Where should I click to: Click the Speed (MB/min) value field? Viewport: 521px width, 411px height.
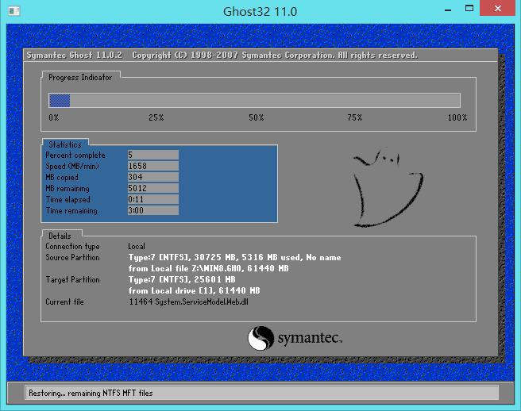tap(152, 167)
